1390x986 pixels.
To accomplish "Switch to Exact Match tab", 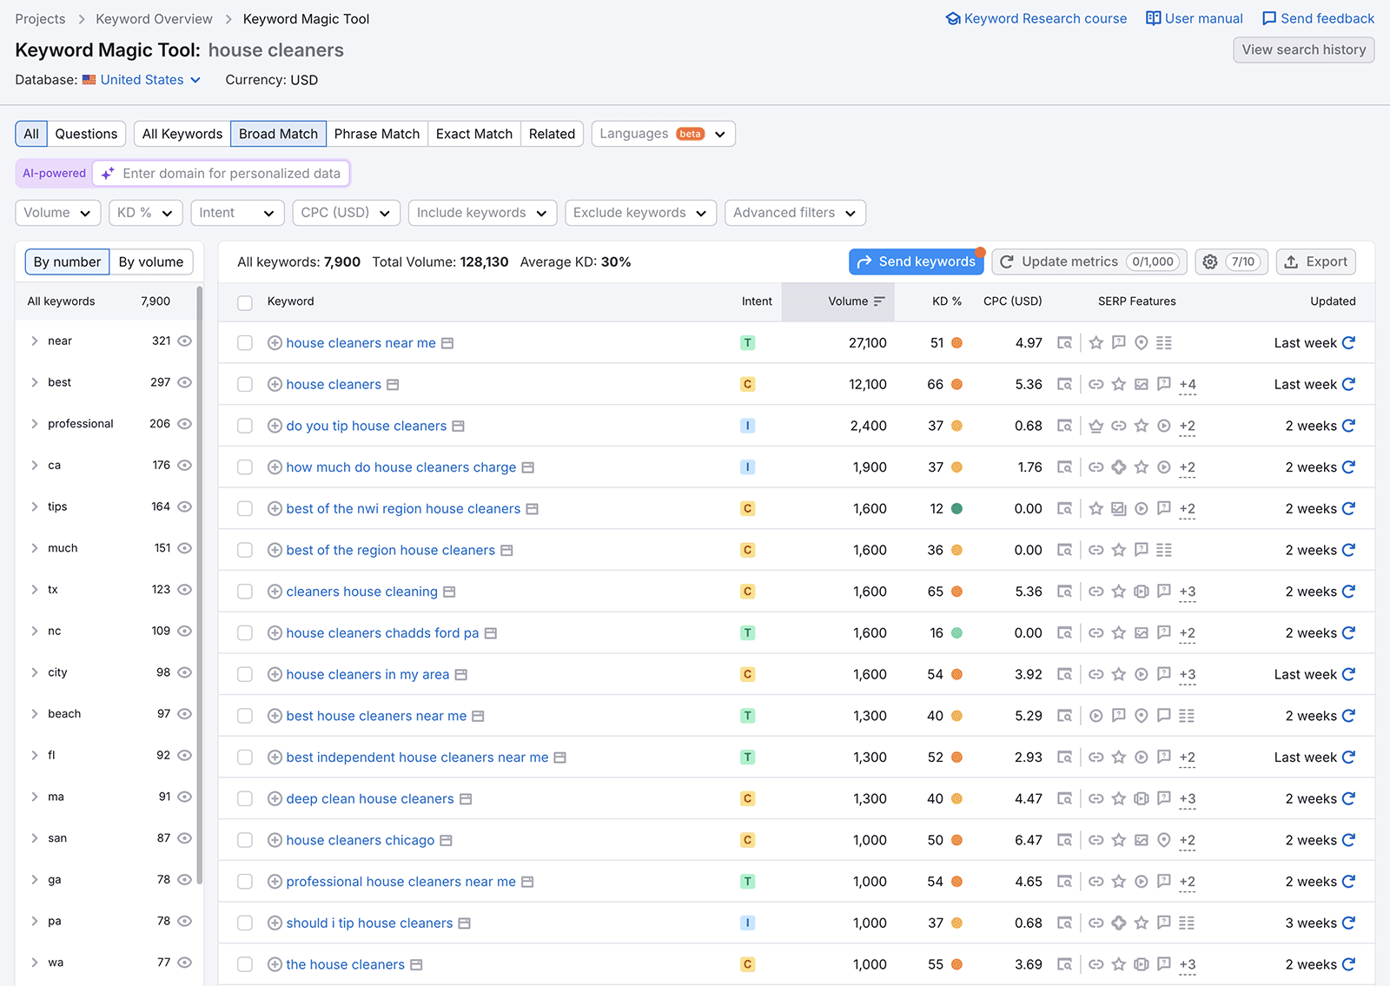I will [x=474, y=134].
